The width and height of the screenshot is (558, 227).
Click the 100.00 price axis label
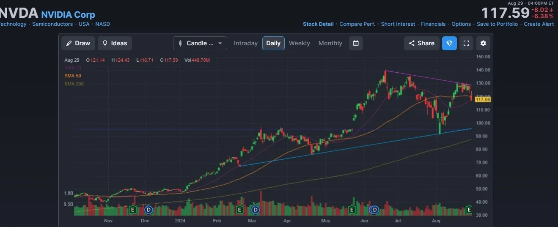tap(483, 123)
